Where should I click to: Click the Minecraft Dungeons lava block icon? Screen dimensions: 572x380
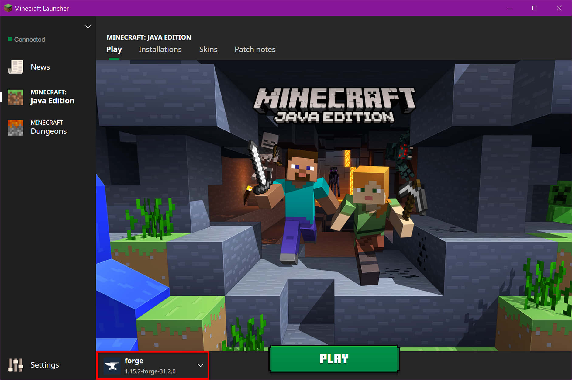[16, 127]
